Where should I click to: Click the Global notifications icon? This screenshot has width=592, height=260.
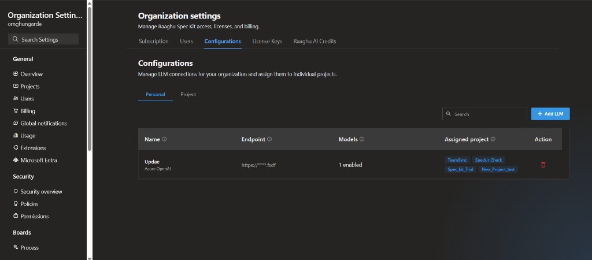point(16,123)
